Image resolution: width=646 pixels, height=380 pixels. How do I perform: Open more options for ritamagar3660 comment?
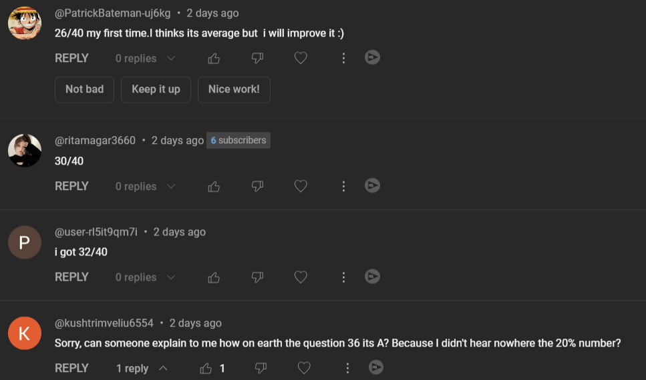343,187
